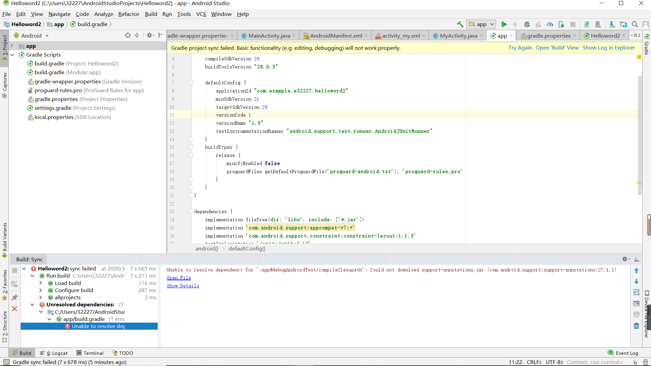Click the red X close icon in Build panel
This screenshot has width=651, height=366.
click(x=15, y=309)
